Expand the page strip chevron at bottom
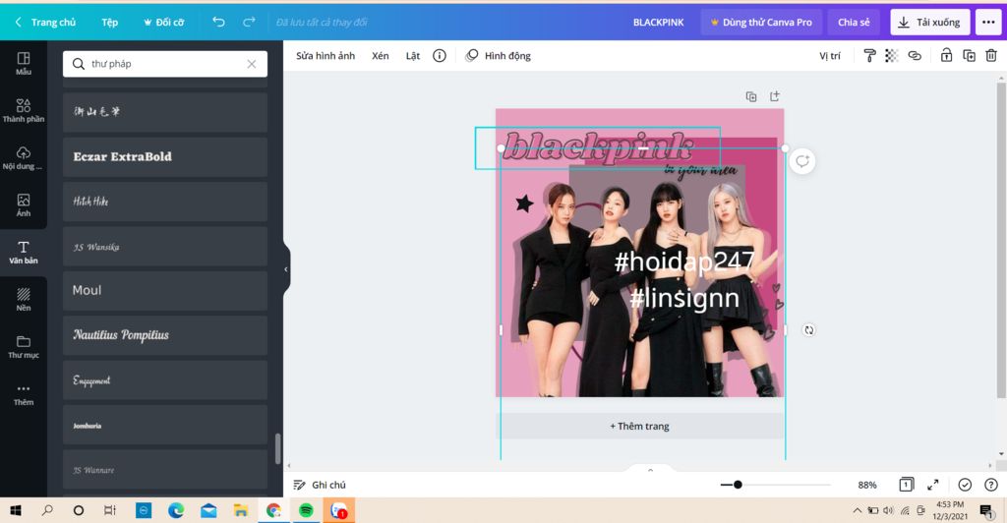This screenshot has height=523, width=1007. [x=650, y=470]
